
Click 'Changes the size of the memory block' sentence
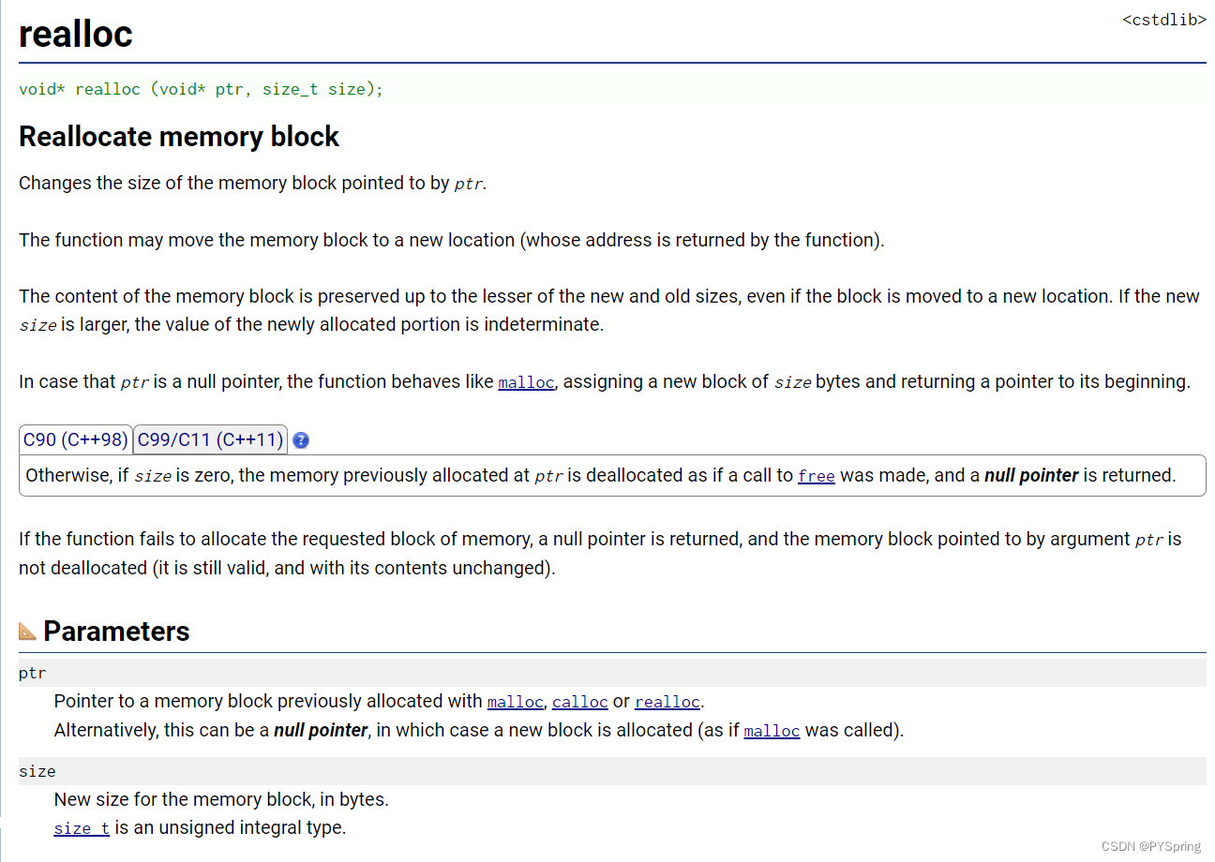(253, 183)
